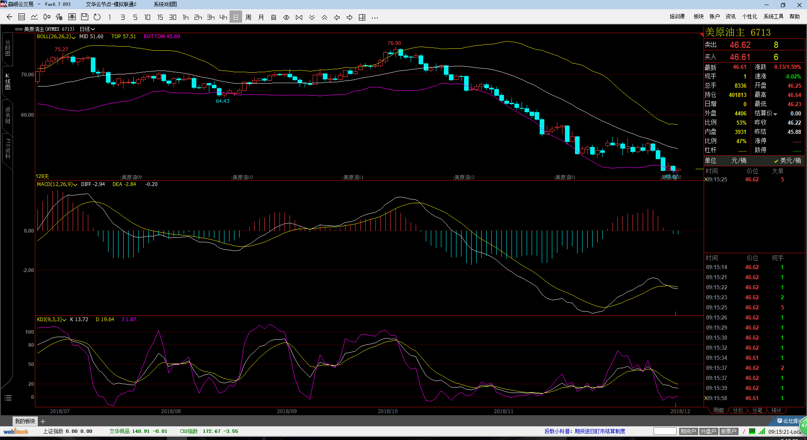
Task: Switch to the 统计 tab
Action: click(776, 410)
